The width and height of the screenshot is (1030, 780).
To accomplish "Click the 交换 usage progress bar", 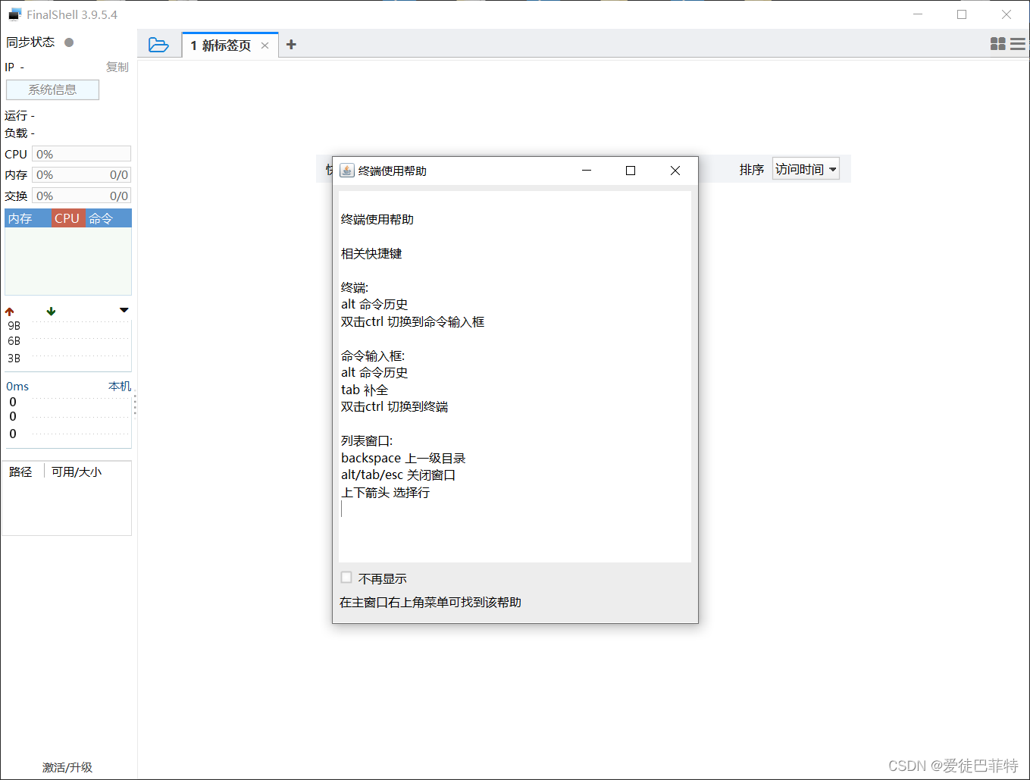I will (81, 196).
